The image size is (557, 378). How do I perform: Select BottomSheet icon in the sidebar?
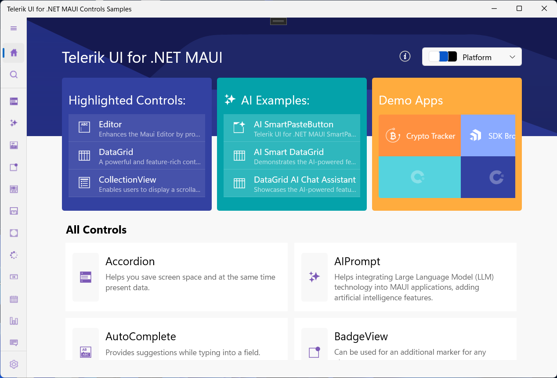click(14, 211)
